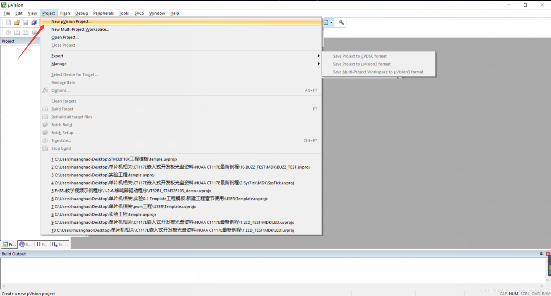Click the Options... Alt+F7 entry
Viewport: 551px width, 296px height.
pyautogui.click(x=181, y=90)
